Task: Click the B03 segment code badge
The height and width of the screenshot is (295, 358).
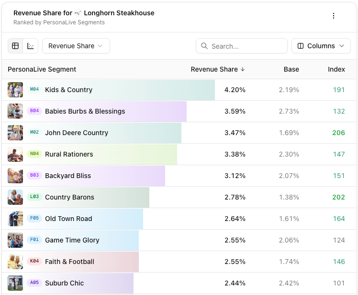Action: [x=34, y=175]
